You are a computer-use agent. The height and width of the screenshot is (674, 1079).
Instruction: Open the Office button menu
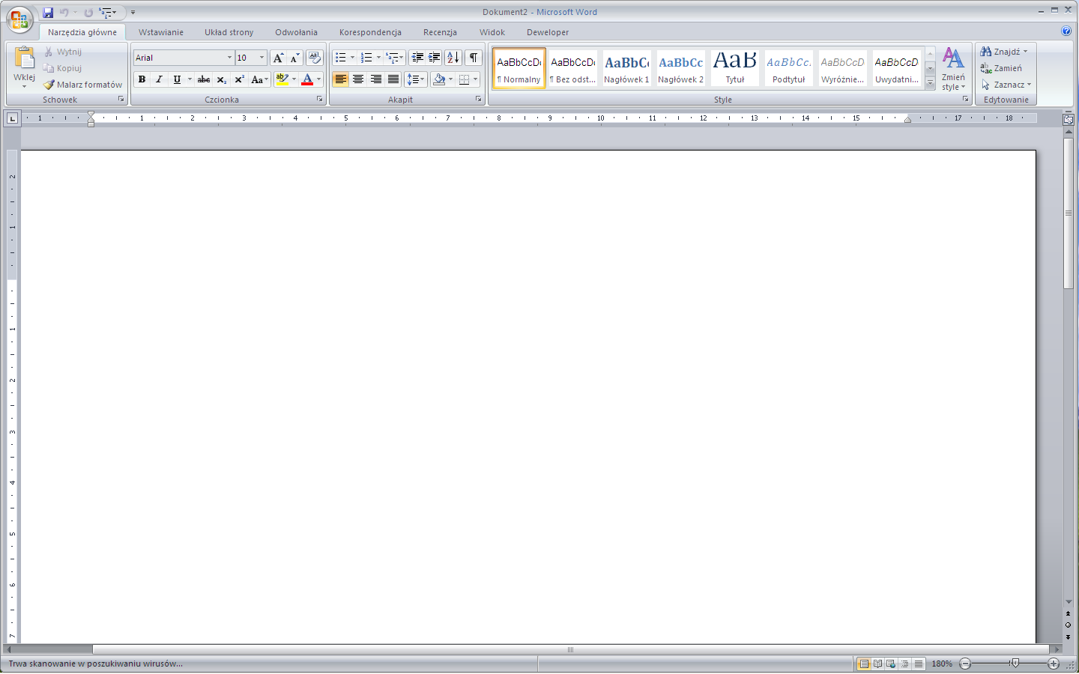click(x=19, y=19)
